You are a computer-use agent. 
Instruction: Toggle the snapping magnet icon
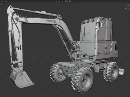coord(66,1)
